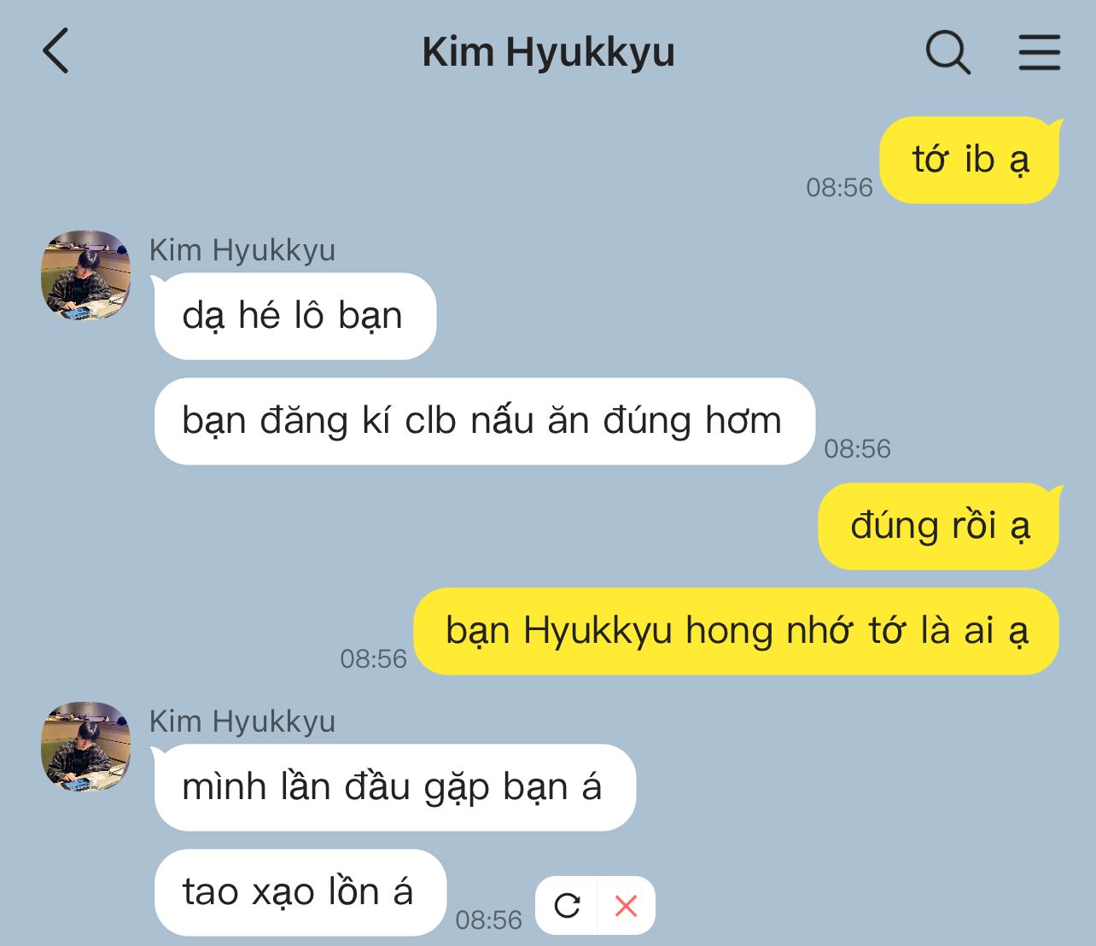Open the hamburger menu icon
The width and height of the screenshot is (1096, 946).
[1039, 52]
